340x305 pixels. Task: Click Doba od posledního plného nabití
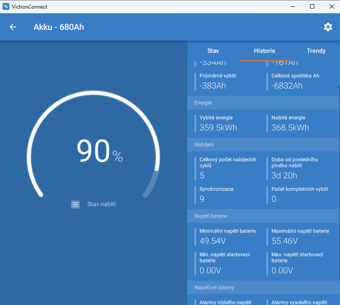click(295, 168)
